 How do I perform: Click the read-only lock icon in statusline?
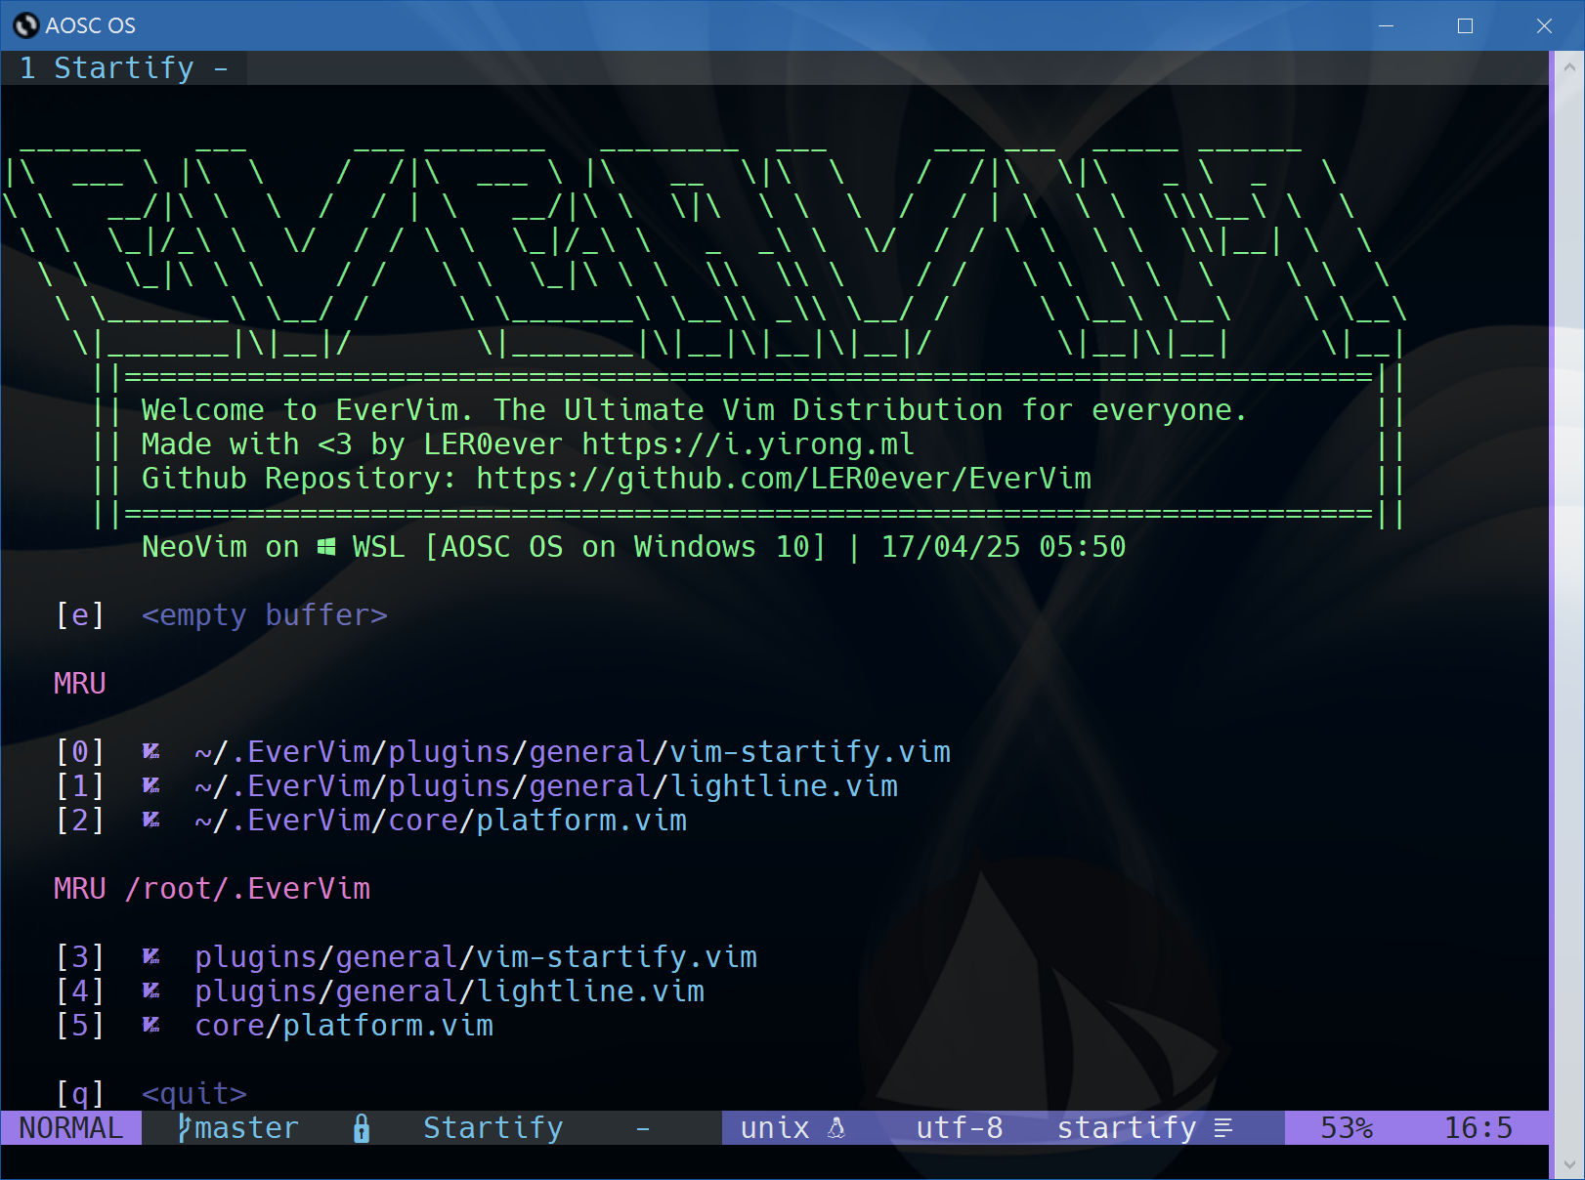[362, 1128]
